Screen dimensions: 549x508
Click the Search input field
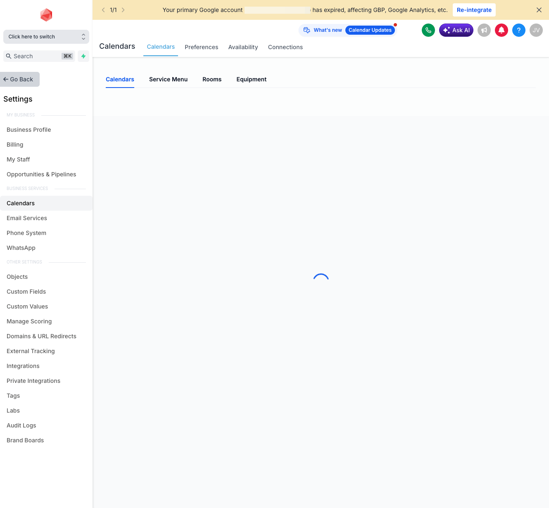[39, 56]
